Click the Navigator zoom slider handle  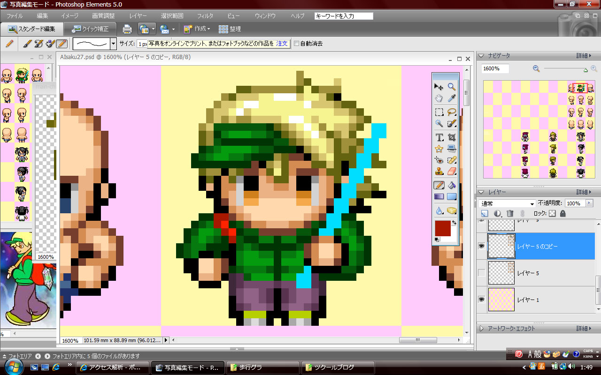pyautogui.click(x=586, y=70)
